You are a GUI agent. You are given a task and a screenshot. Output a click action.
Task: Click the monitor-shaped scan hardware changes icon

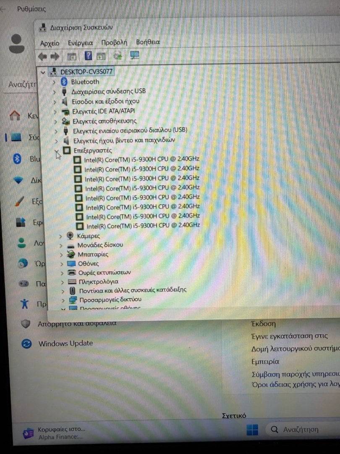click(134, 55)
